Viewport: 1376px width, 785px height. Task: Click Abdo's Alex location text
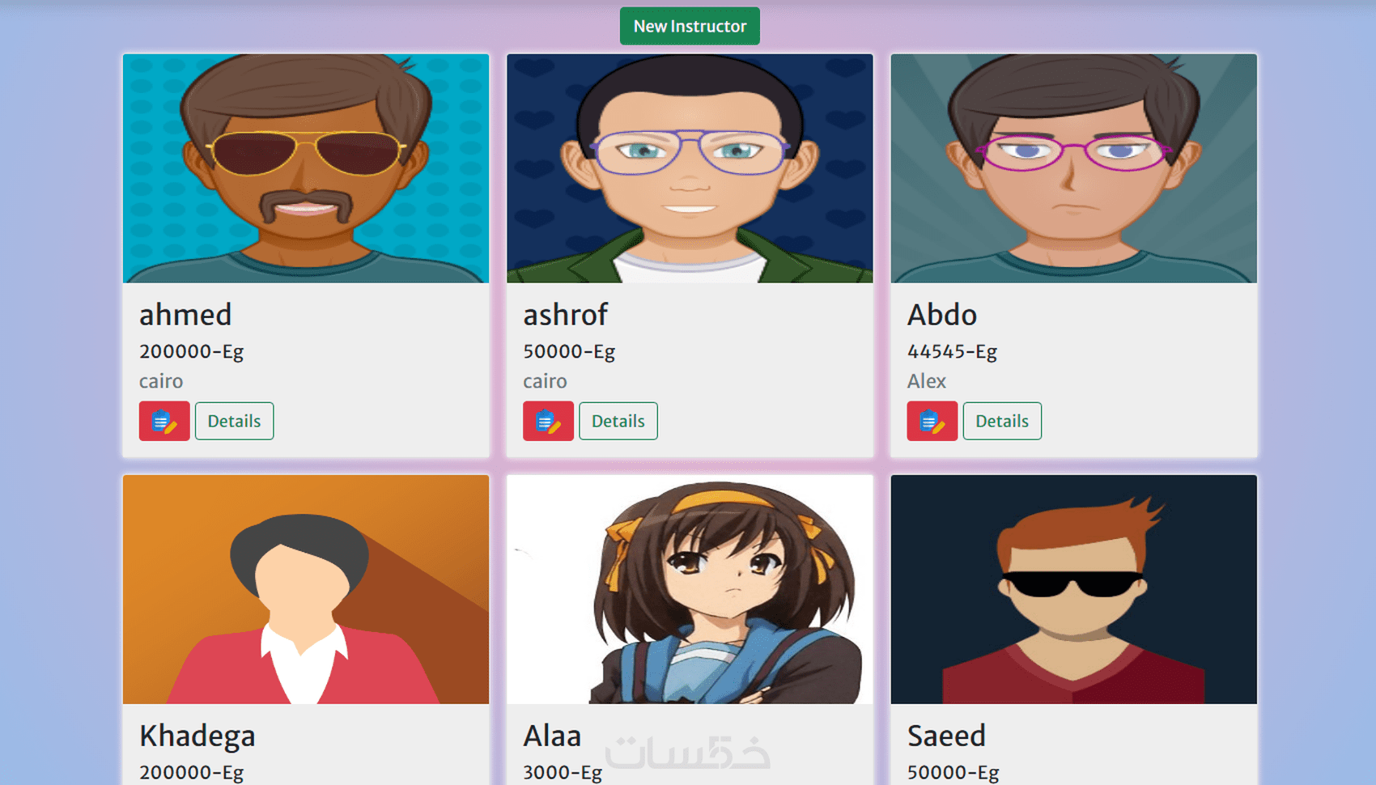[926, 381]
